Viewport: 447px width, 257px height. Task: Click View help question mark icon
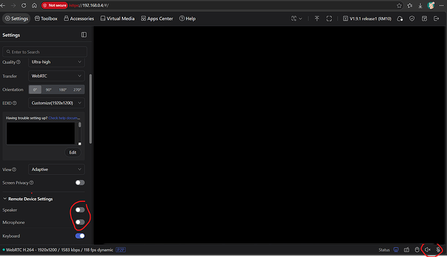point(14,170)
